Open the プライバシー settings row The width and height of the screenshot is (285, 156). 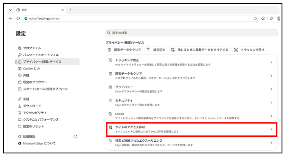pos(191,89)
